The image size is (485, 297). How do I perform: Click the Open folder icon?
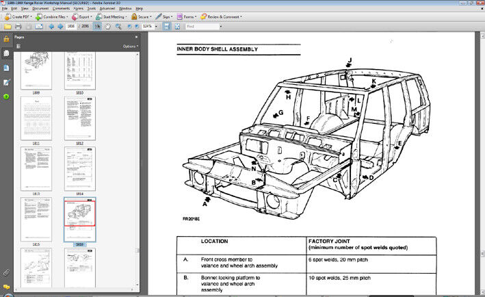[8, 27]
